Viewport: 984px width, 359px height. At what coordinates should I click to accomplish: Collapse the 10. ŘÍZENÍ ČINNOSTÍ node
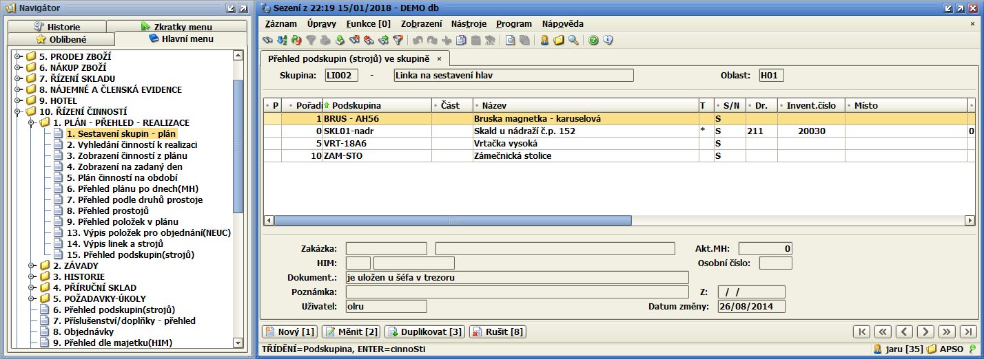[x=18, y=111]
